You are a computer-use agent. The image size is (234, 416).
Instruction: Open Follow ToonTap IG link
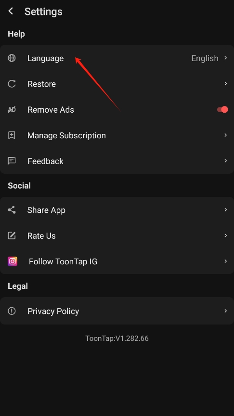(117, 261)
